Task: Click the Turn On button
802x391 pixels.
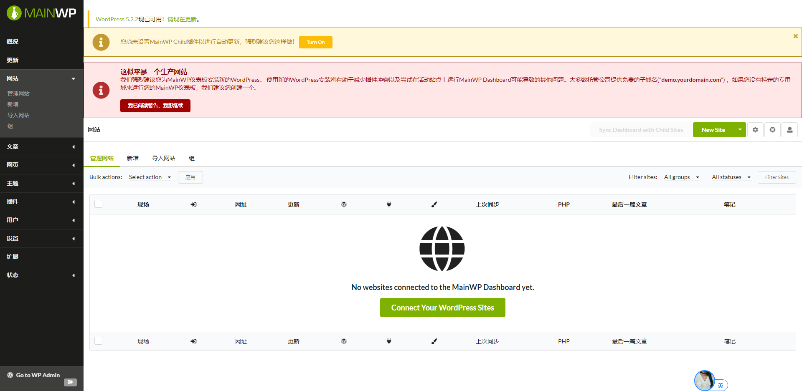Action: 316,42
